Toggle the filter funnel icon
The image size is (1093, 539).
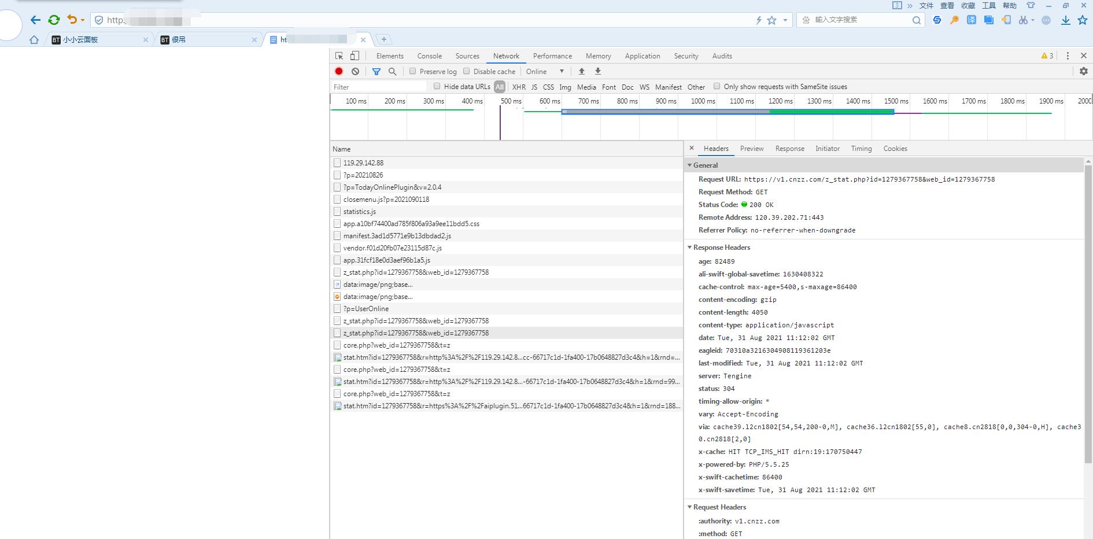pos(376,71)
